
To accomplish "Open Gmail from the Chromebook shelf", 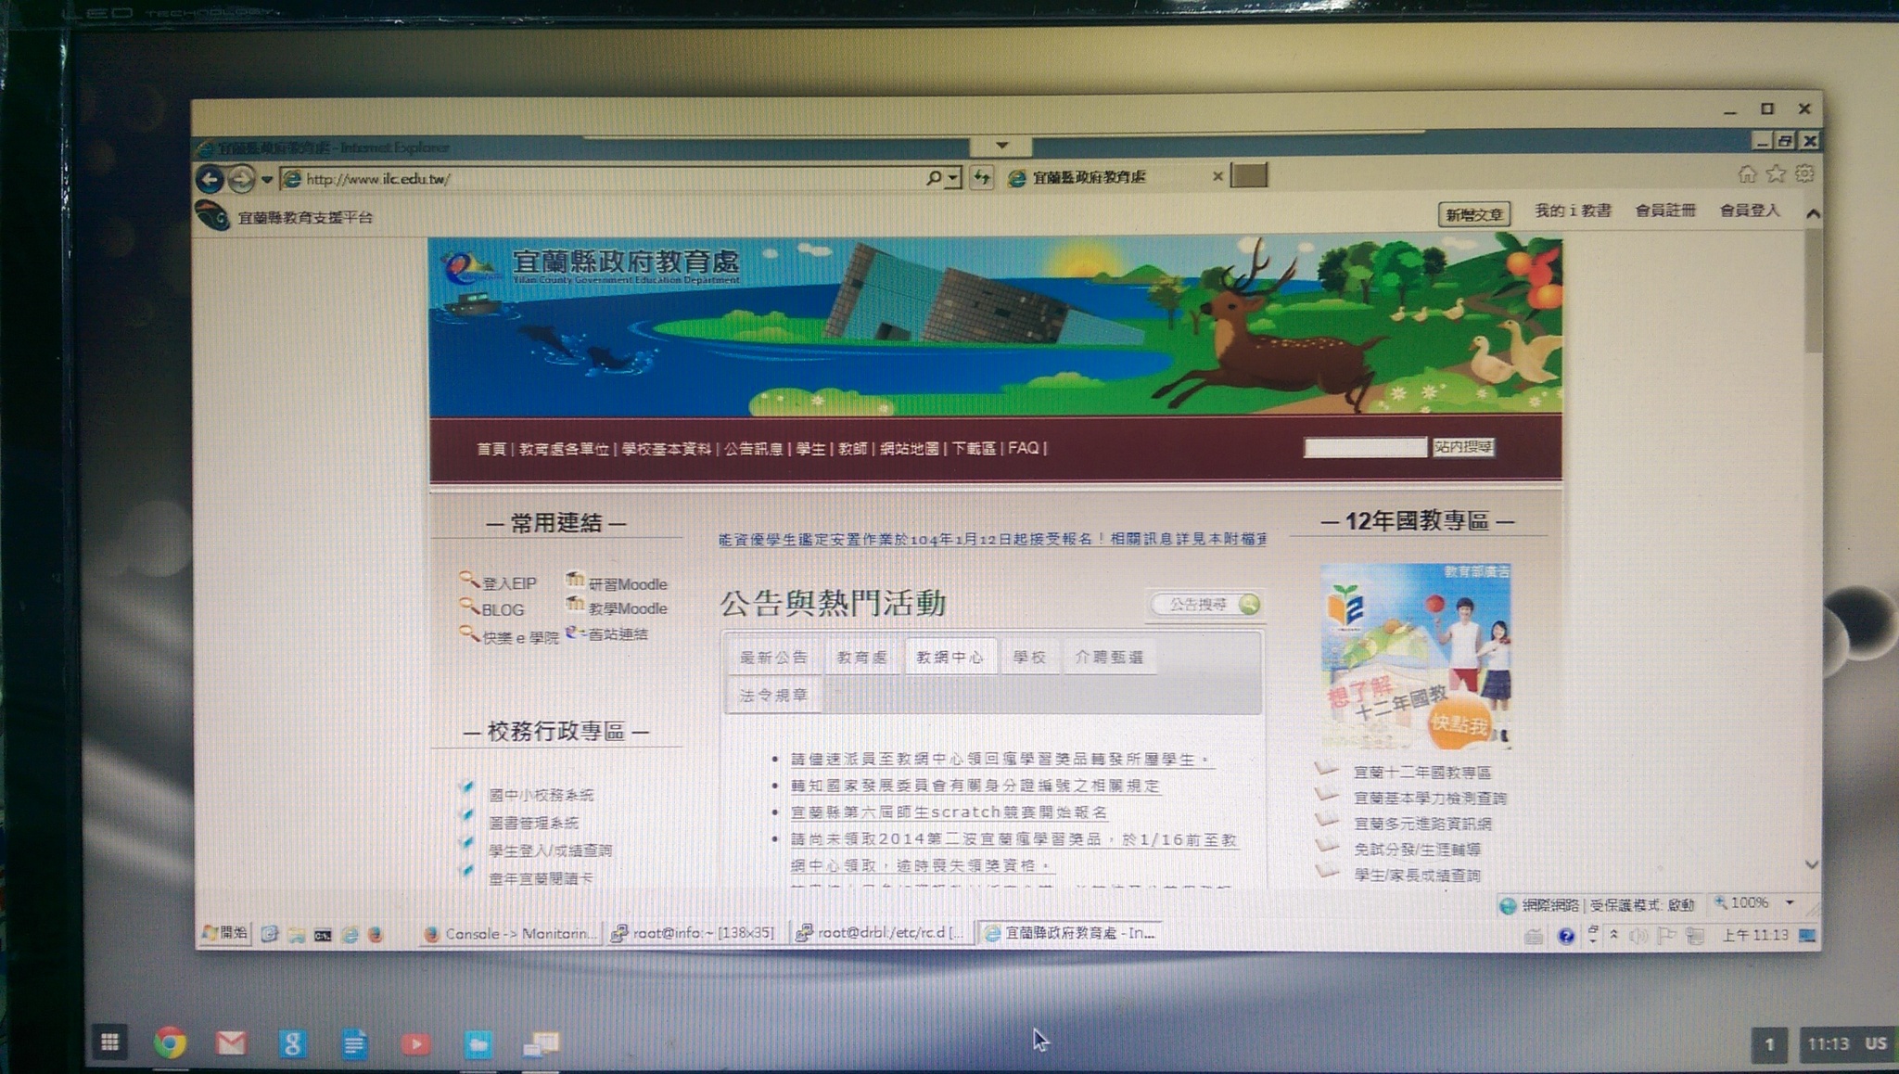I will 231,1043.
